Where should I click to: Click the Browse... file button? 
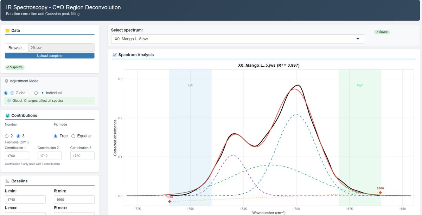pyautogui.click(x=17, y=48)
